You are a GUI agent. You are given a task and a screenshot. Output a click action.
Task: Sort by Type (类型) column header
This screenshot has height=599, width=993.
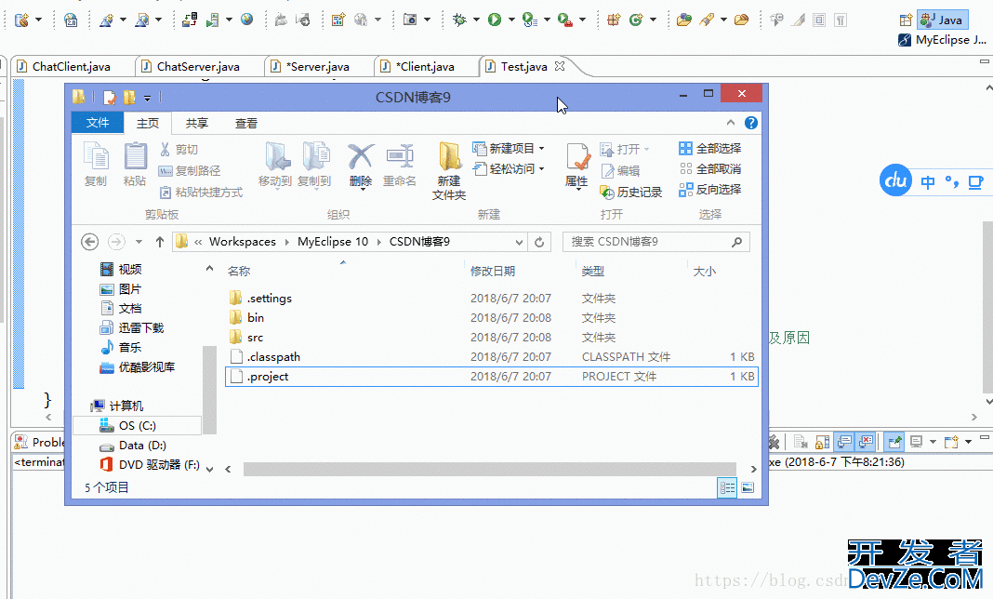(593, 272)
